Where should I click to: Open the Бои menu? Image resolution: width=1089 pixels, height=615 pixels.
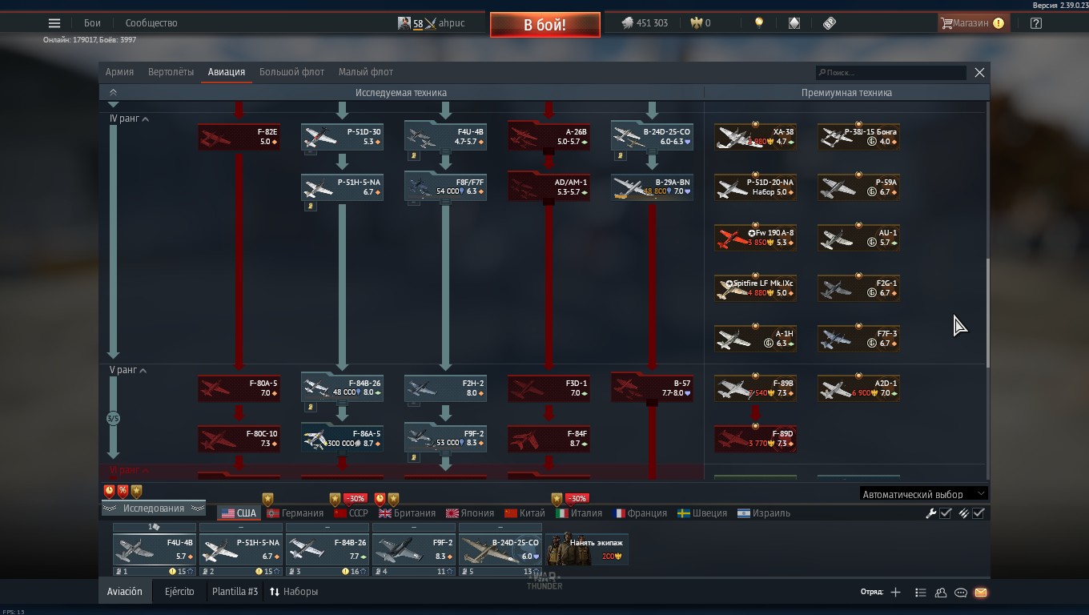click(92, 23)
